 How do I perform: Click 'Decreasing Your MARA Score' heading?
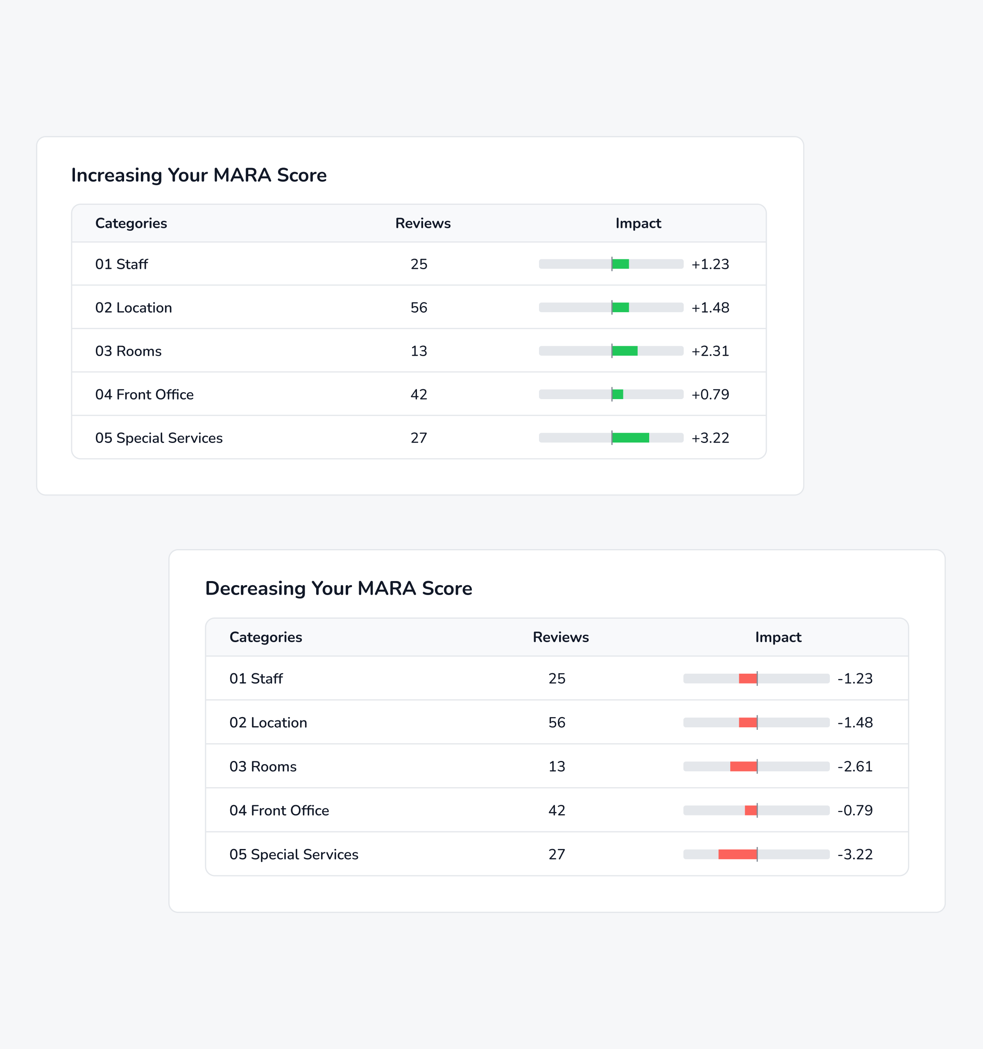(x=339, y=588)
